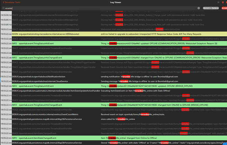Click EventCountMetric 'Received event on topic' message
227x145 pixels.
pyautogui.click(x=133, y=115)
